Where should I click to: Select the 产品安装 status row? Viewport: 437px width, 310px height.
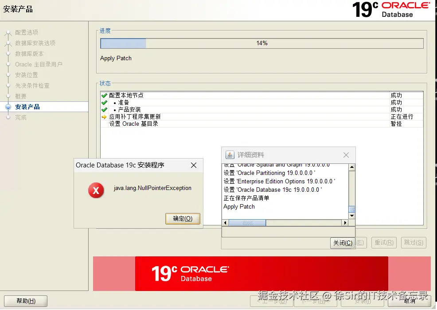[261, 109]
